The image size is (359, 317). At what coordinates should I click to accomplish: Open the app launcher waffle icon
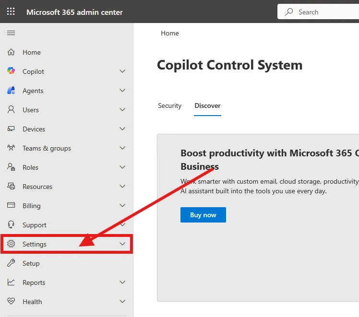click(x=11, y=12)
